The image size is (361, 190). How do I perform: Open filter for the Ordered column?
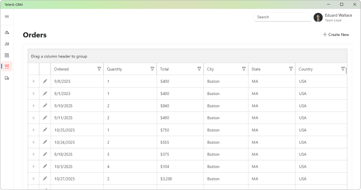[x=99, y=69]
